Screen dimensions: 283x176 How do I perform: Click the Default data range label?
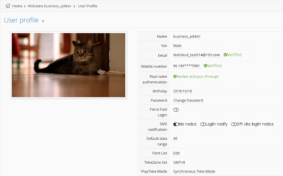coord(157,141)
